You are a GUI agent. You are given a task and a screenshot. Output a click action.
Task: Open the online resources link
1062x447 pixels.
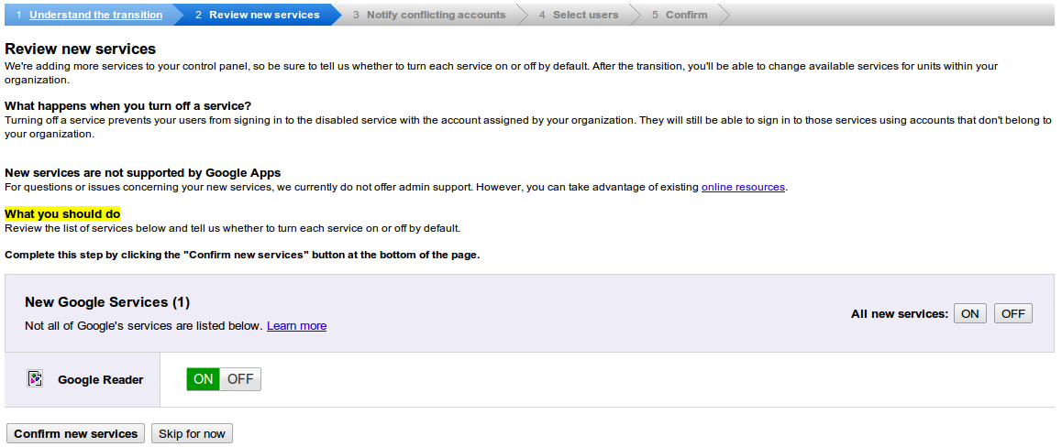(743, 187)
